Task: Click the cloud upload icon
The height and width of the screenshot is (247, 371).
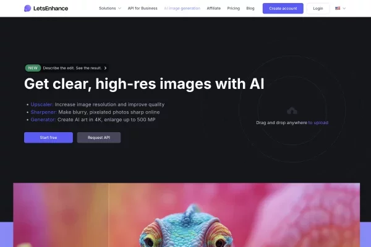Action: 292,111
